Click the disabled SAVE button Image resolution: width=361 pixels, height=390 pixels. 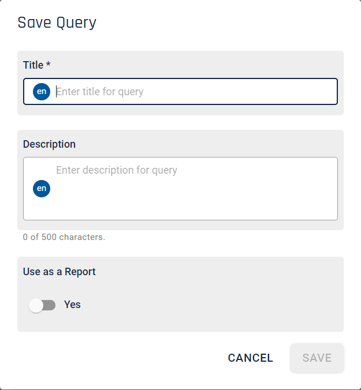click(x=317, y=358)
